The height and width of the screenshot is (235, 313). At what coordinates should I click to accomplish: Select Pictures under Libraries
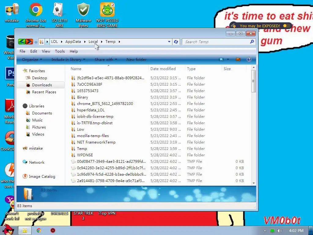coord(39,127)
